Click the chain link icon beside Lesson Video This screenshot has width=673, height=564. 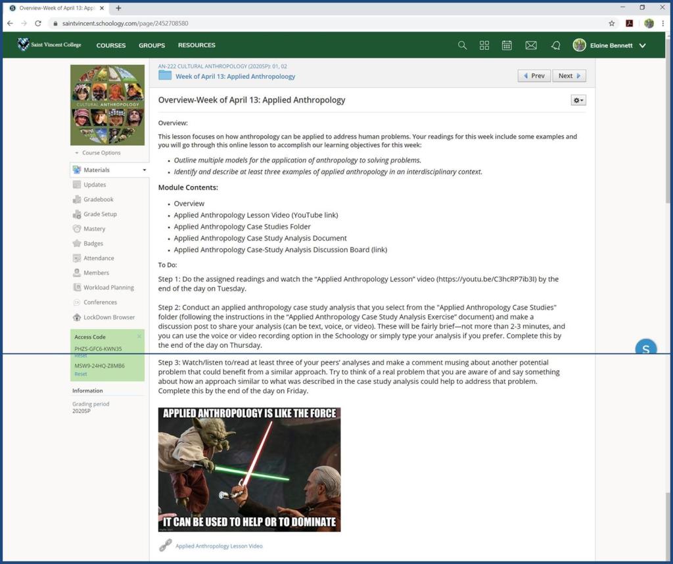(165, 546)
